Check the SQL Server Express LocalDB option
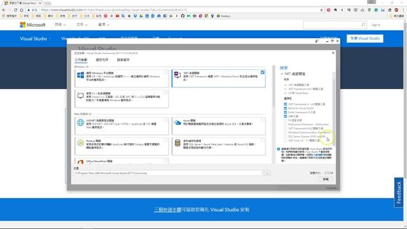 (x=286, y=136)
